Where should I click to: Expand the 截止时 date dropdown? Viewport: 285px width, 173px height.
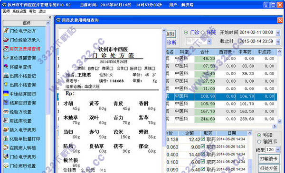click(278, 42)
